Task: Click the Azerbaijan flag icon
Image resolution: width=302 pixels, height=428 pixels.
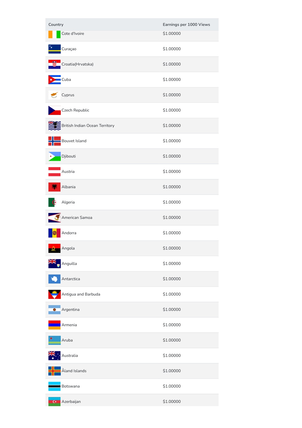Action: click(x=55, y=402)
